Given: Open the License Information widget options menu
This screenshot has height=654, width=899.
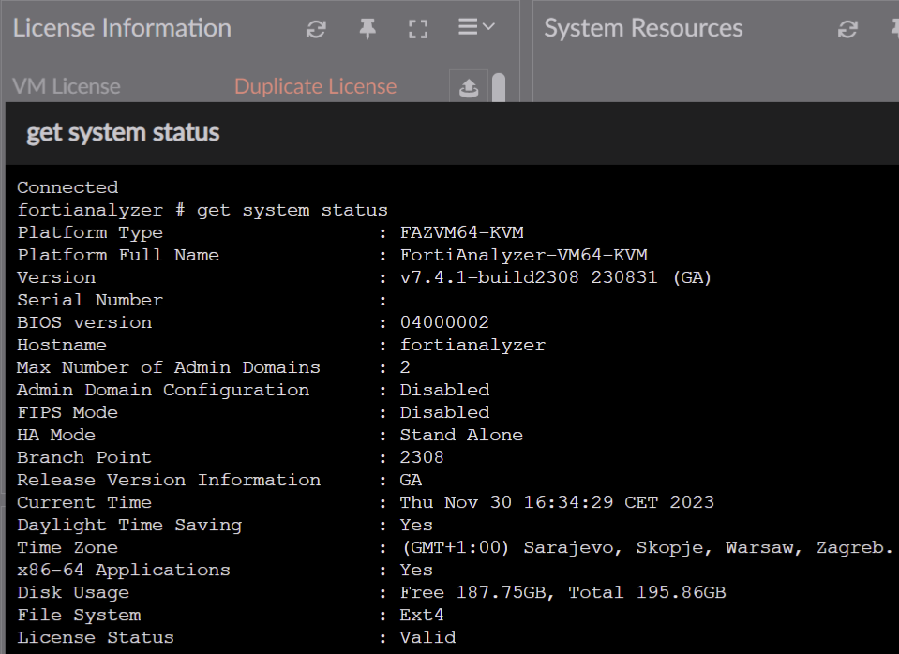Looking at the screenshot, I should pyautogui.click(x=475, y=28).
